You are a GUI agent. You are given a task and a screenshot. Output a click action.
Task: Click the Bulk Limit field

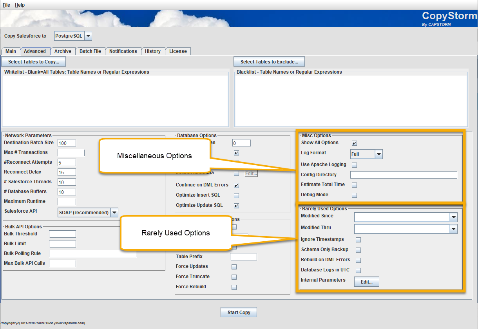(x=62, y=244)
